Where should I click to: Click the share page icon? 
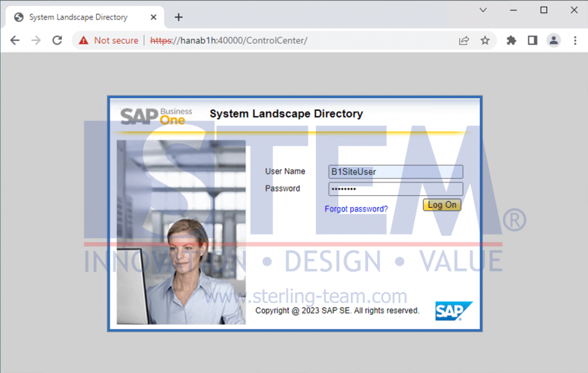[x=463, y=40]
